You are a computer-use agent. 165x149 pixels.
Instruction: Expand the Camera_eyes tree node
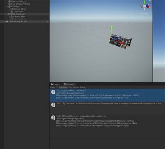tap(9, 17)
